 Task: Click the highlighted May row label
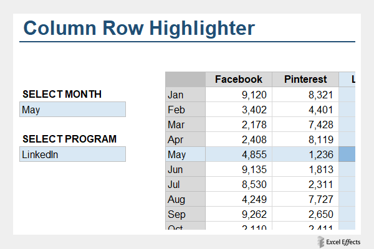click(185, 154)
